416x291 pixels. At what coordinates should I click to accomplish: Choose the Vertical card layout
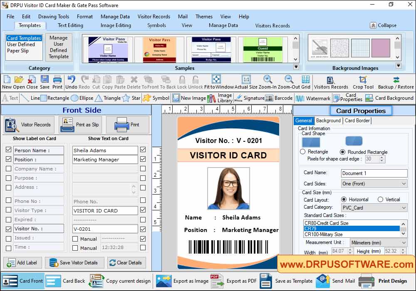(381, 199)
